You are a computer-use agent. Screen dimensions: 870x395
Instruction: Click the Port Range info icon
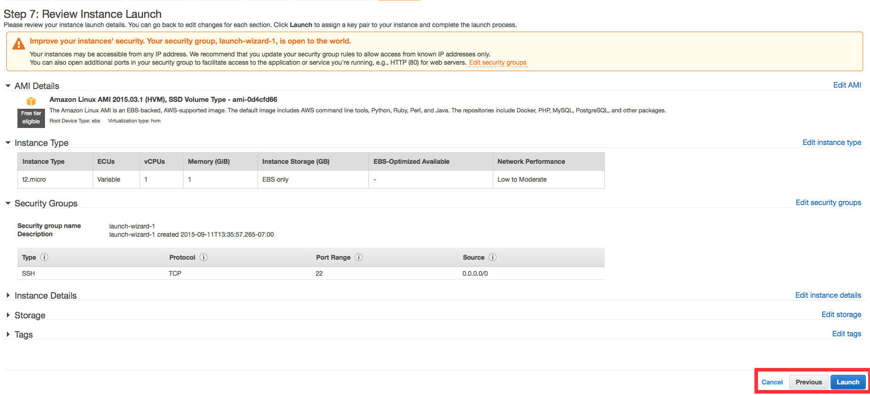coord(359,257)
